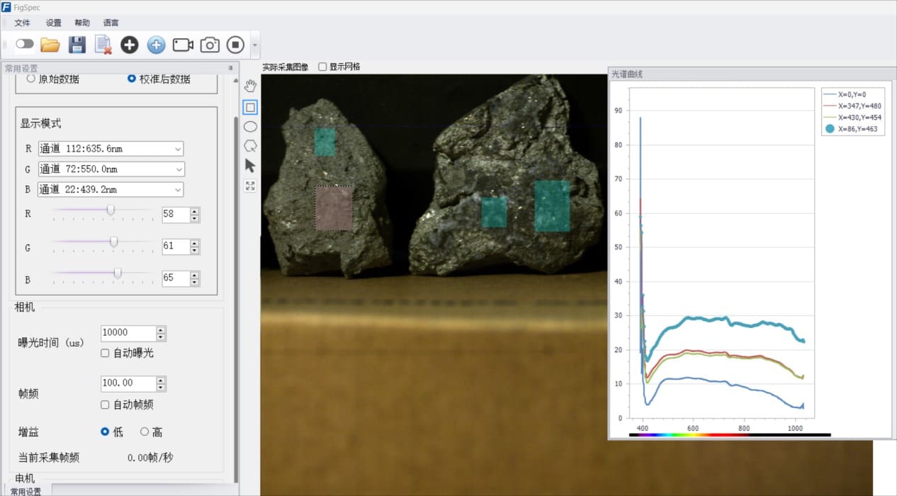
Task: Select 原始数据 radio button
Action: [x=30, y=79]
